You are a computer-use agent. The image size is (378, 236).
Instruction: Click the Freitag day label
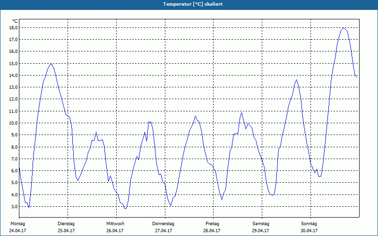click(x=212, y=224)
